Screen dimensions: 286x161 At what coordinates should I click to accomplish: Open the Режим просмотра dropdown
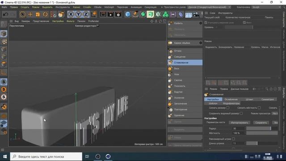(275, 113)
